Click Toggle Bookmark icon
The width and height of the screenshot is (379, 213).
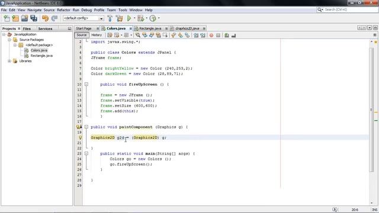(187, 35)
